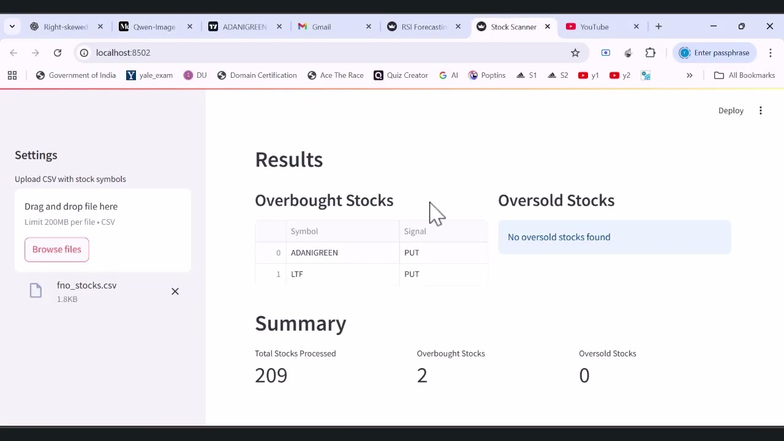
Task: Open the Poptins bookmark
Action: point(488,75)
